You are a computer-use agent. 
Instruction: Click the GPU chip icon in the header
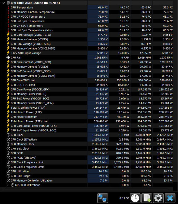(x=8, y=3)
